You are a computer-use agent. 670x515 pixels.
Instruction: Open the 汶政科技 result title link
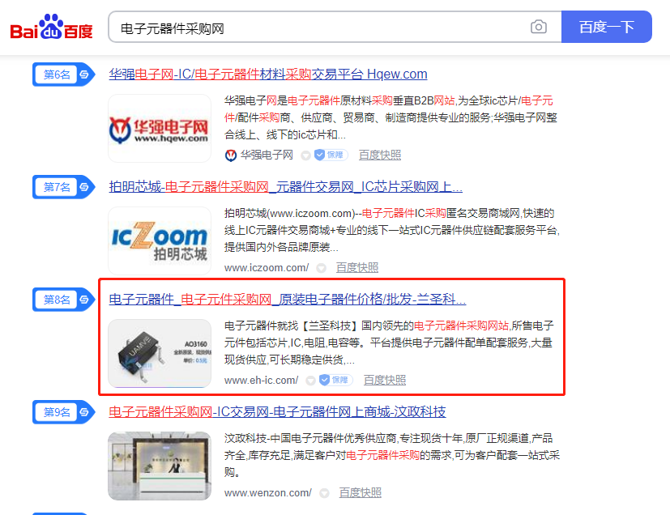pos(277,412)
